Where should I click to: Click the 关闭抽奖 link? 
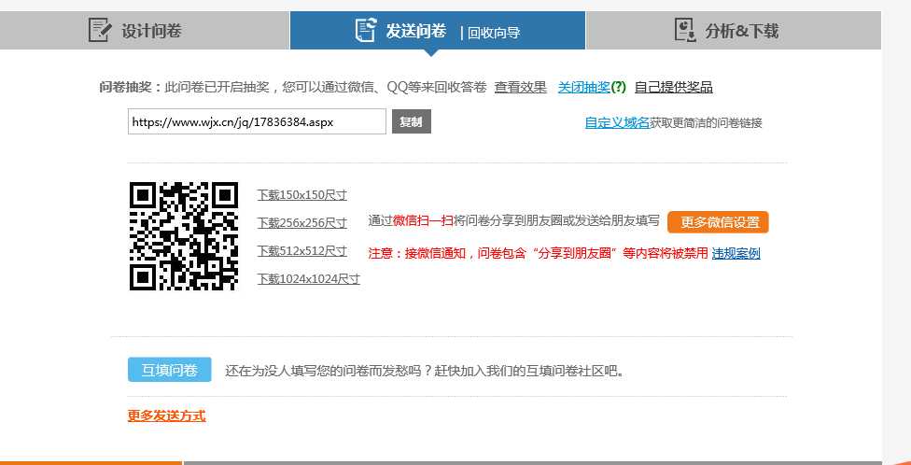(584, 87)
